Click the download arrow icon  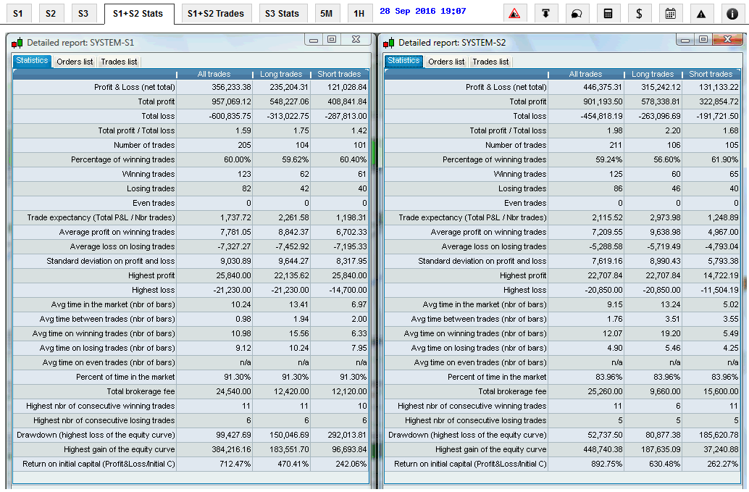545,13
